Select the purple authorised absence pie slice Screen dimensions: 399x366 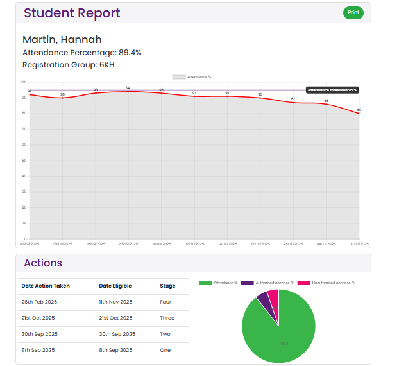coord(262,297)
